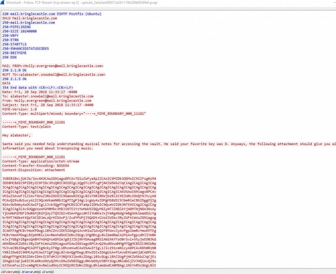Click the 250-PIPELINING response line
The width and height of the screenshot is (336, 274).
point(16,27)
